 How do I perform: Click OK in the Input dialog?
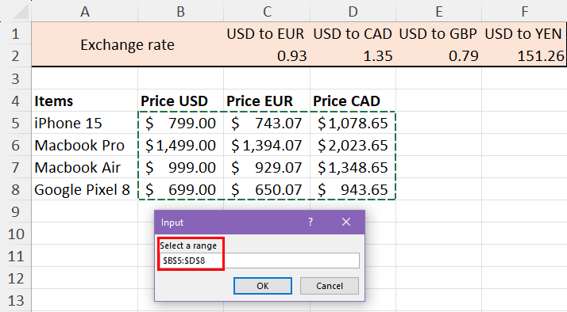coord(263,286)
